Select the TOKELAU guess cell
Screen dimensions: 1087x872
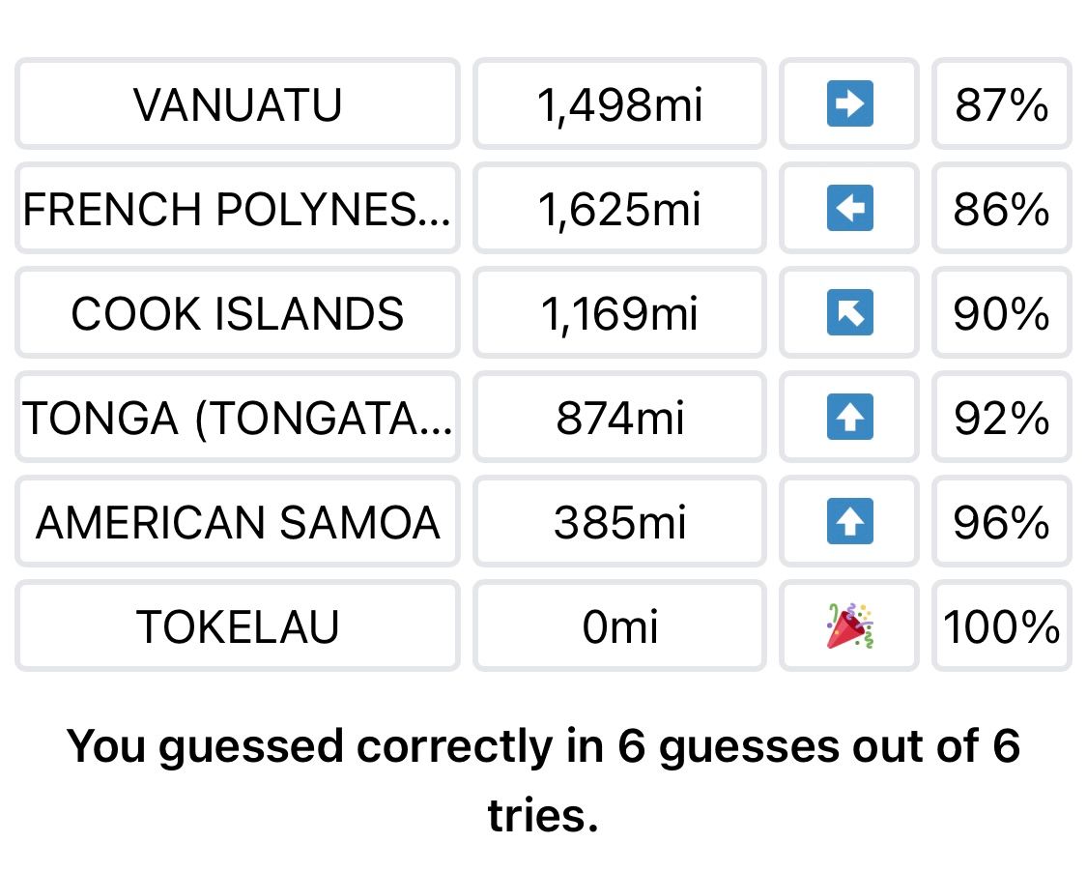point(237,625)
